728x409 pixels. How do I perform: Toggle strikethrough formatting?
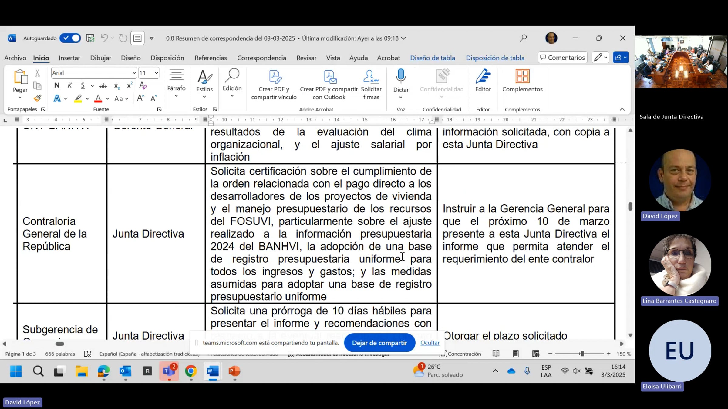coord(103,86)
